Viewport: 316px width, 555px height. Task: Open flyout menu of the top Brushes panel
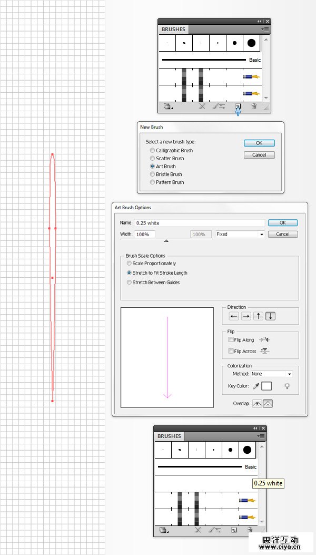[265, 29]
